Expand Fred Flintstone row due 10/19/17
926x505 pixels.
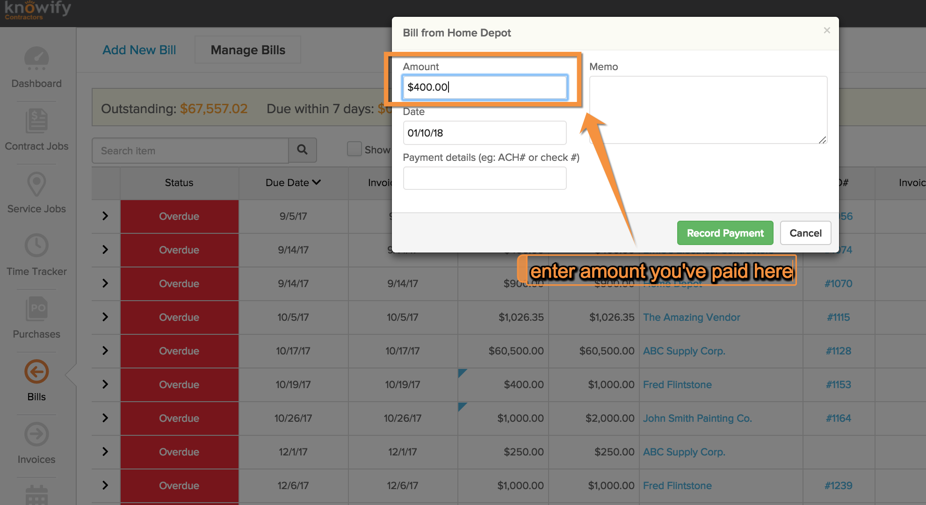coord(105,384)
